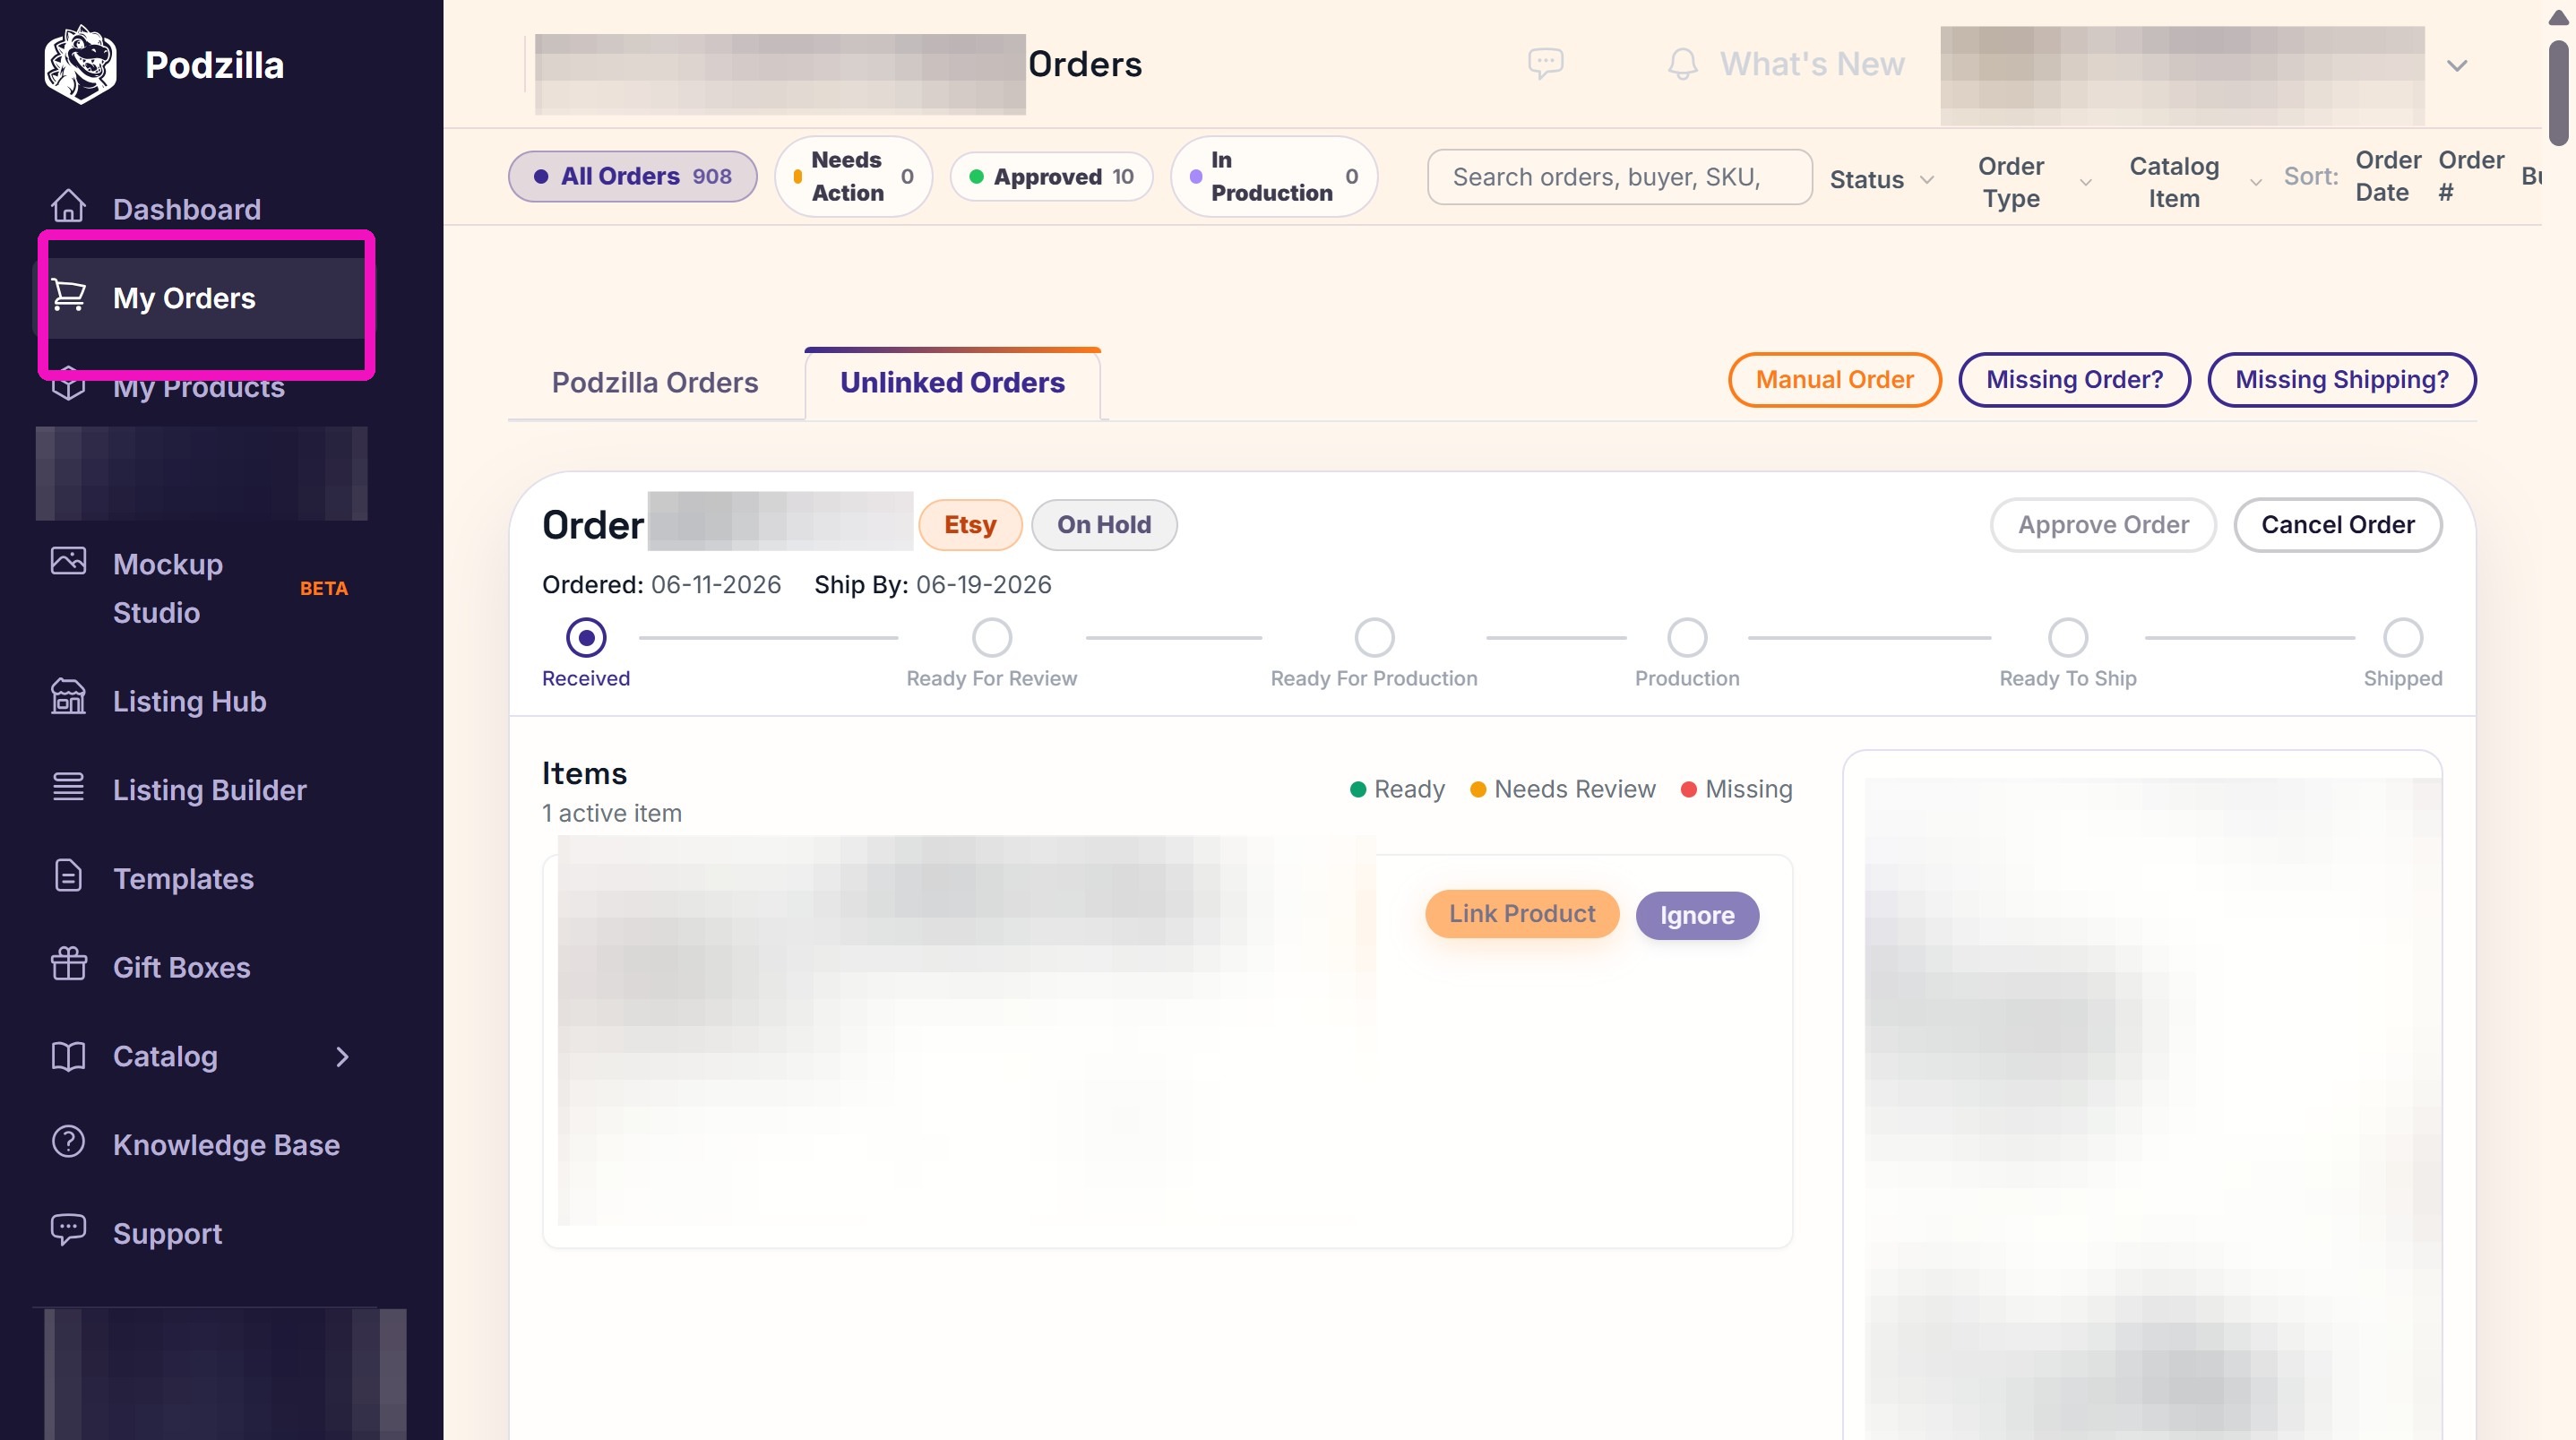Click the Gift Boxes present icon
Screen dimensions: 2576x1440
click(68, 964)
